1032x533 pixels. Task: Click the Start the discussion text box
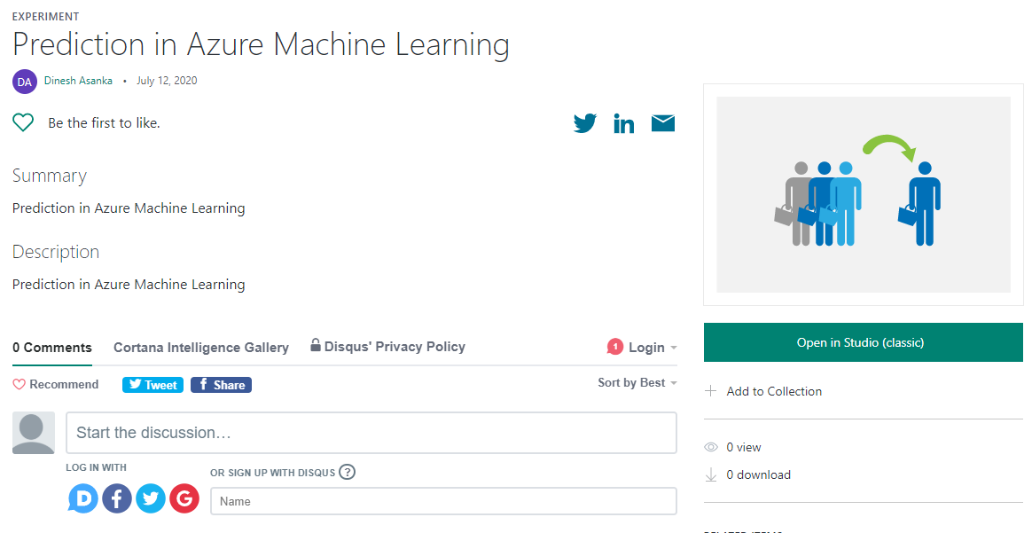coord(371,433)
